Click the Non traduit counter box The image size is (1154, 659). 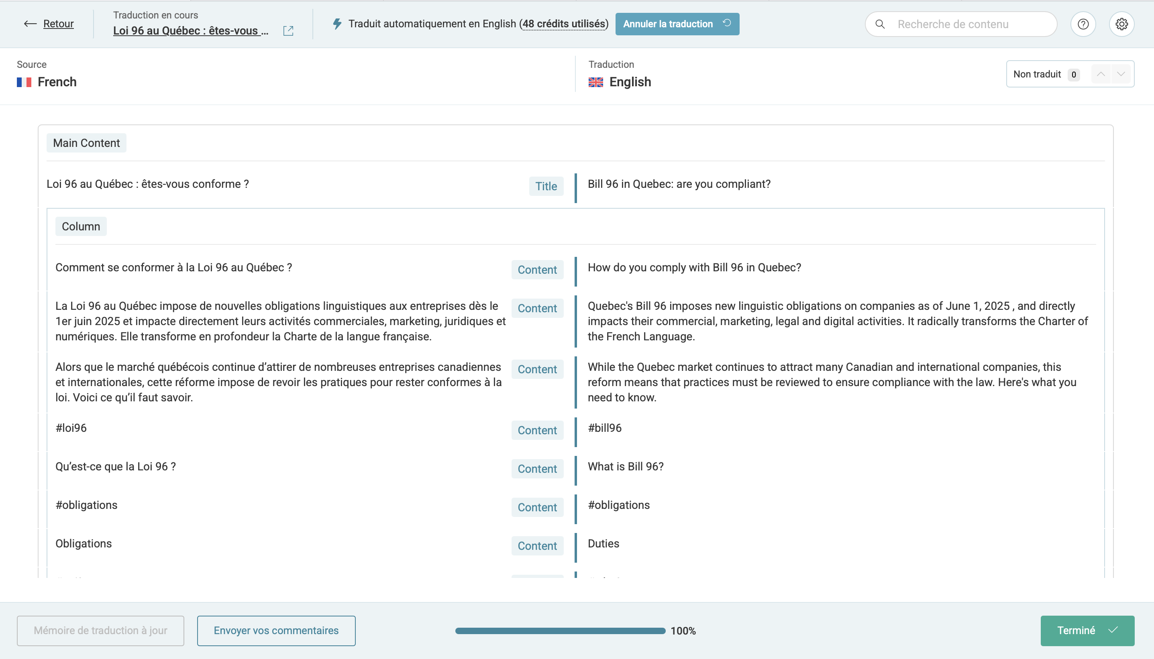(1070, 74)
